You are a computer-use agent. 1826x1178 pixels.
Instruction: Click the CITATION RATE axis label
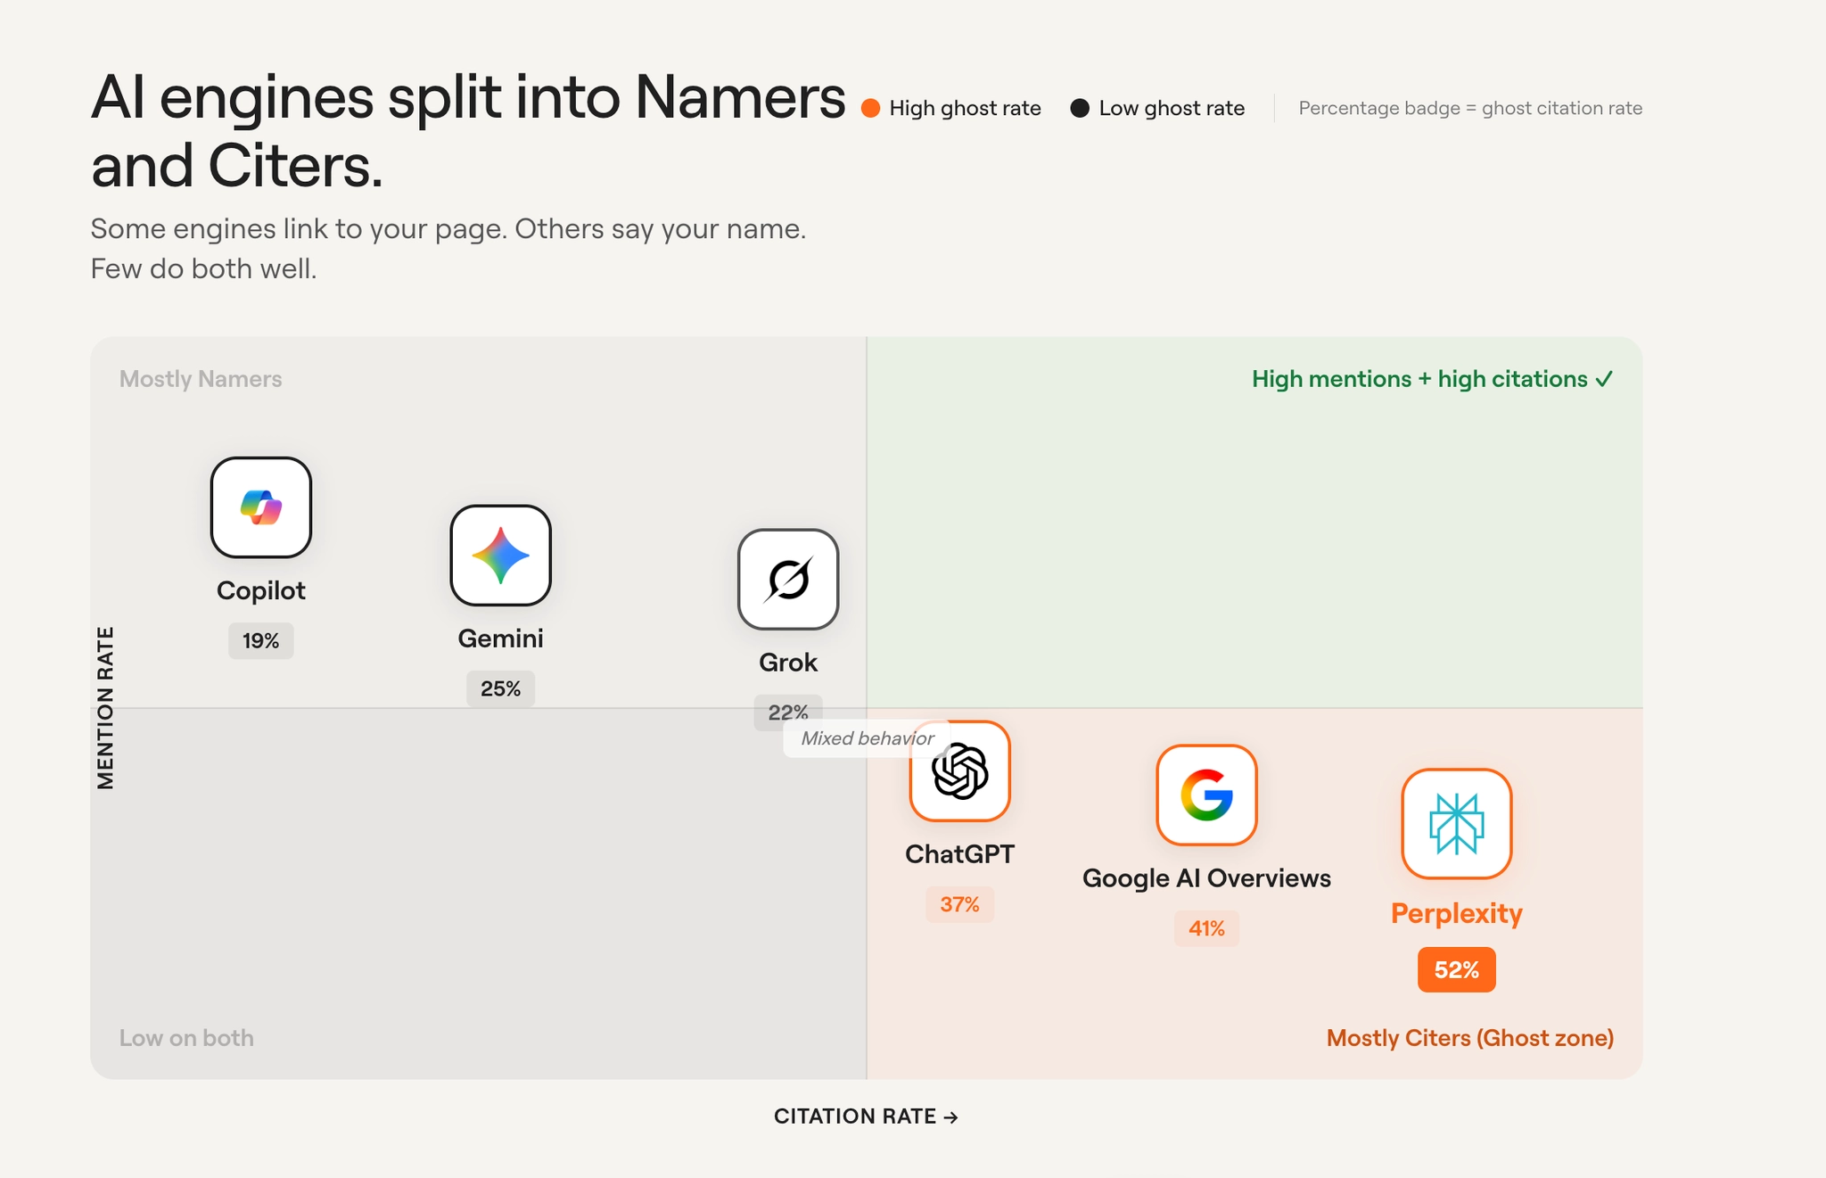pyautogui.click(x=866, y=1116)
